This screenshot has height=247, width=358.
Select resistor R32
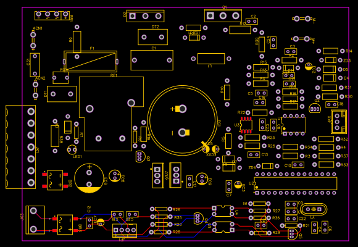click(x=326, y=139)
